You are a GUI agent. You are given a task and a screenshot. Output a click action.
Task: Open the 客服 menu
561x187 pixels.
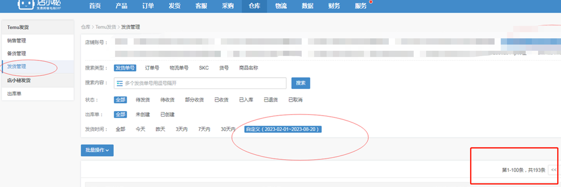click(x=201, y=6)
